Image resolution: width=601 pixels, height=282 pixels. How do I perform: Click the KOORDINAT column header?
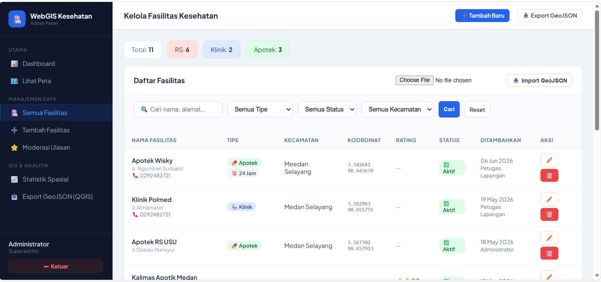tap(364, 140)
